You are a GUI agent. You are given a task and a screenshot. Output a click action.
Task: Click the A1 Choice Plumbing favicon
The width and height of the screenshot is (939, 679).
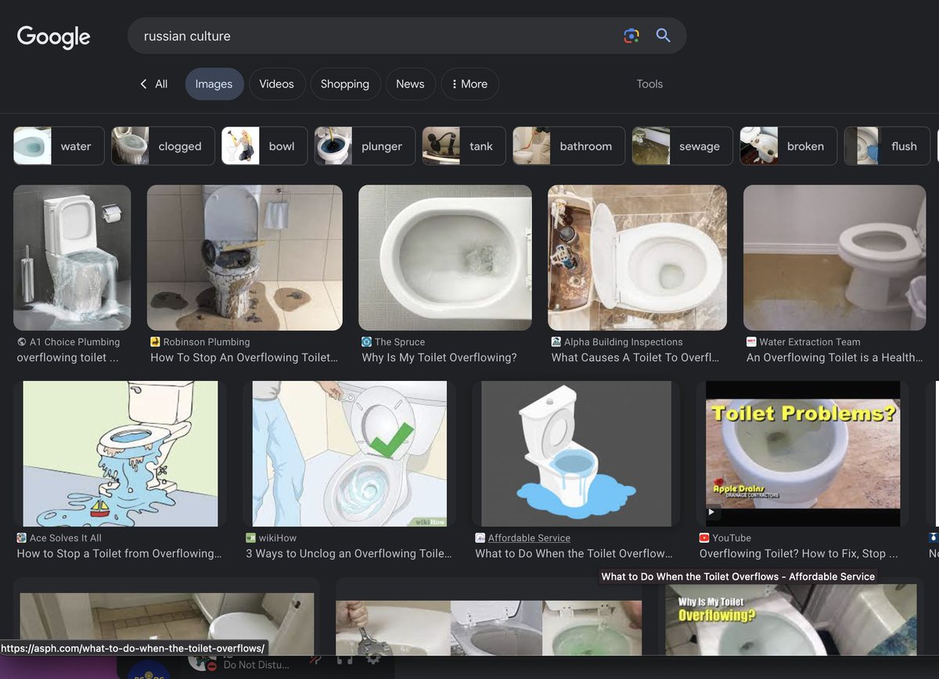tap(21, 342)
